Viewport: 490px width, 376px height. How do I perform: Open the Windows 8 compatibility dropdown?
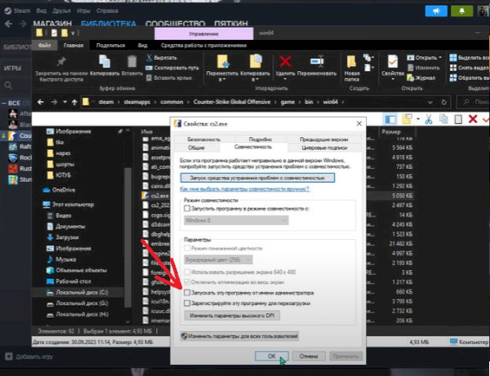click(x=236, y=220)
